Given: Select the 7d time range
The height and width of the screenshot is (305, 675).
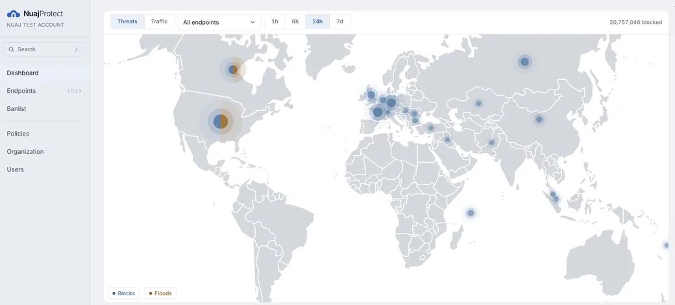Looking at the screenshot, I should [339, 21].
